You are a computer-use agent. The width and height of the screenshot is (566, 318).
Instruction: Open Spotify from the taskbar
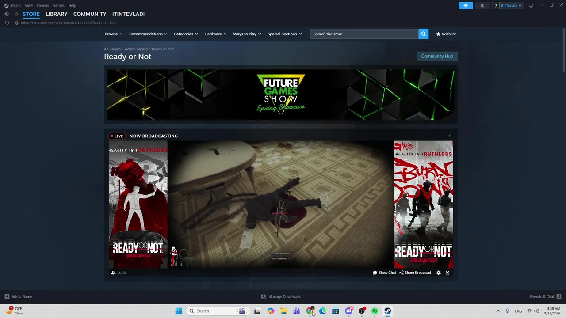[375, 311]
